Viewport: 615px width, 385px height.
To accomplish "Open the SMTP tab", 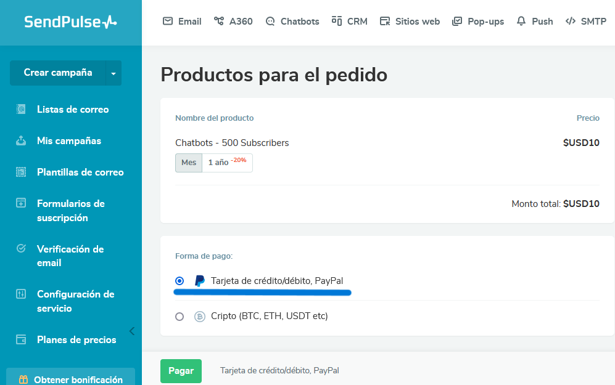I will tap(586, 21).
